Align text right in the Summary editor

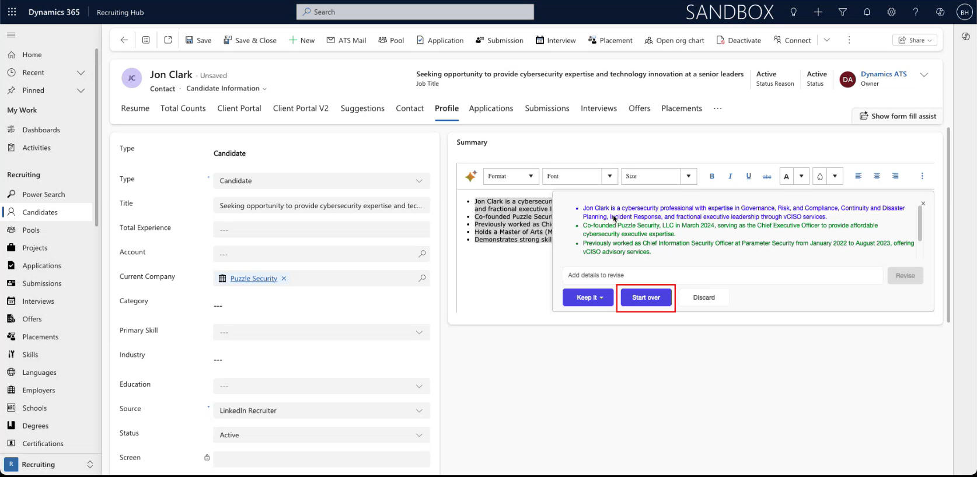click(895, 176)
